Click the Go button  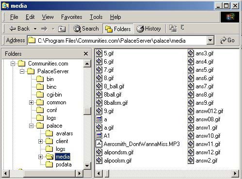point(227,40)
